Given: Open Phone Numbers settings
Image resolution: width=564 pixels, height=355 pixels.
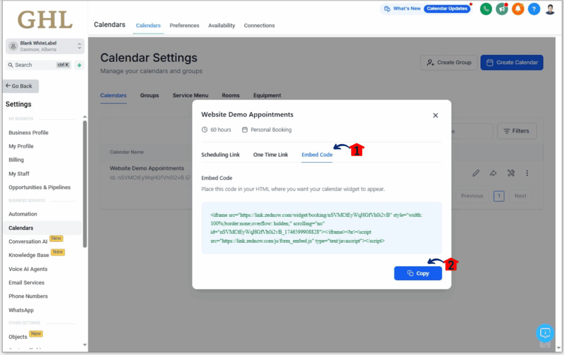Looking at the screenshot, I should pos(28,297).
